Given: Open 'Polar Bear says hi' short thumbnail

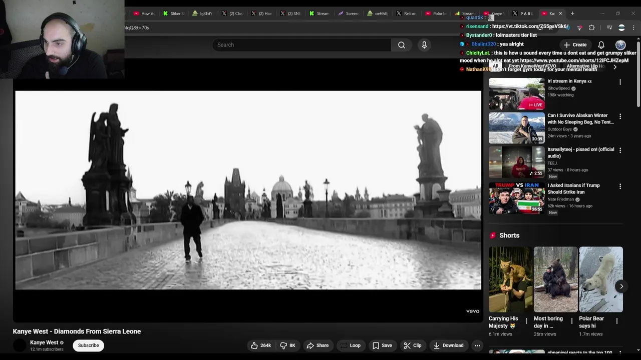Looking at the screenshot, I should 601,279.
